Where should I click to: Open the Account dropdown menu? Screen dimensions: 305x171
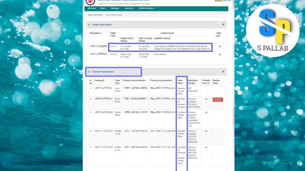129,9
